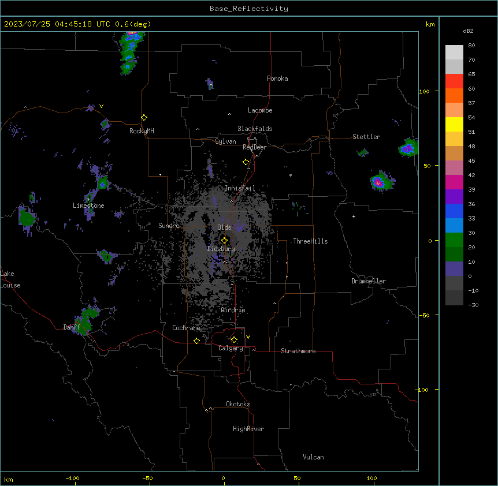The image size is (498, 486).
Task: Click the dBZ legend heading
Action: click(x=468, y=31)
